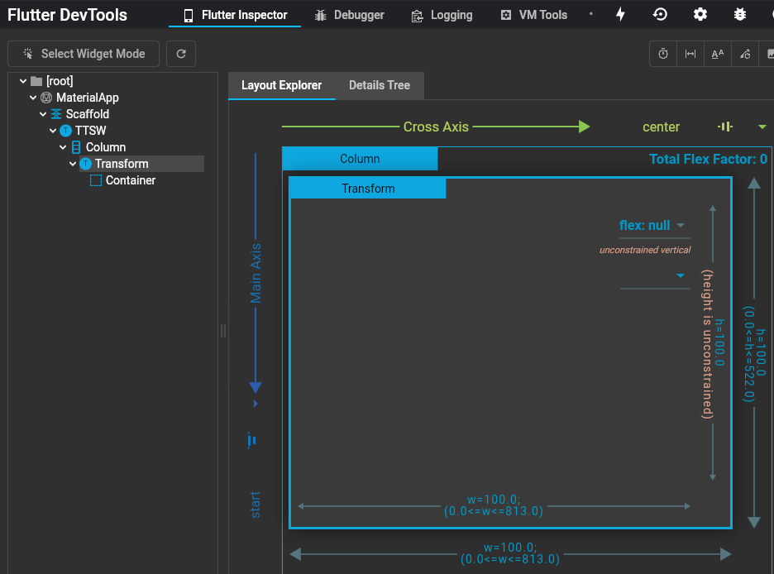Click the Main Axis label
774x574 pixels.
256,274
